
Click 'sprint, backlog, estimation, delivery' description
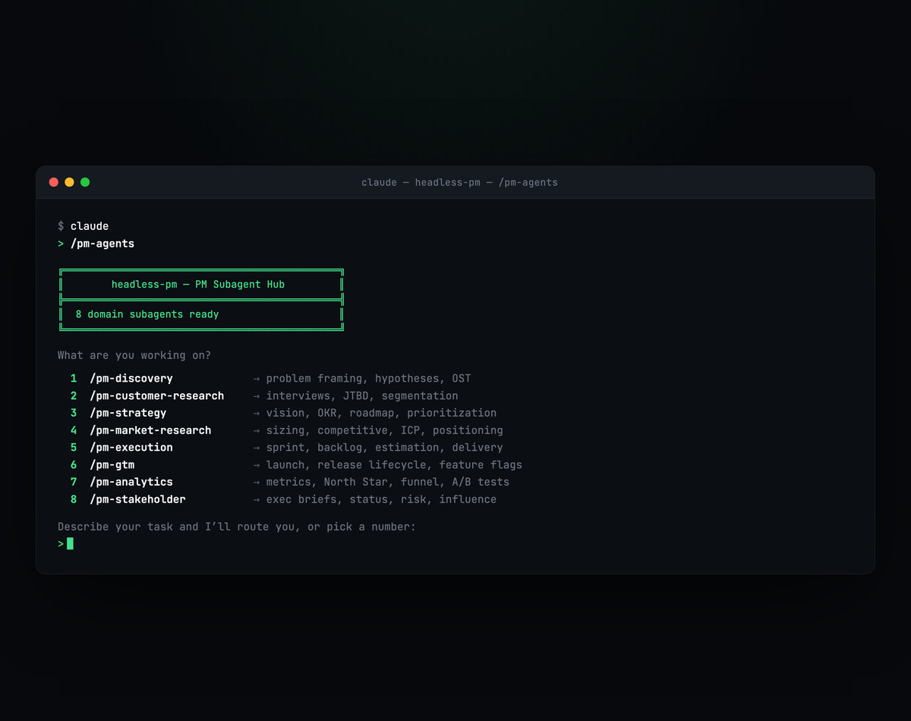[385, 448]
